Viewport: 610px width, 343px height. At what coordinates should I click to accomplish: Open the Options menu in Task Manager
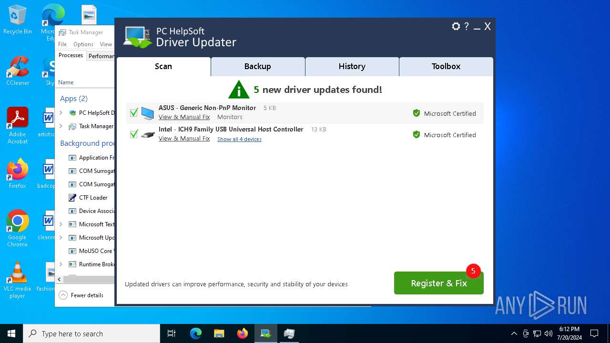coord(83,44)
